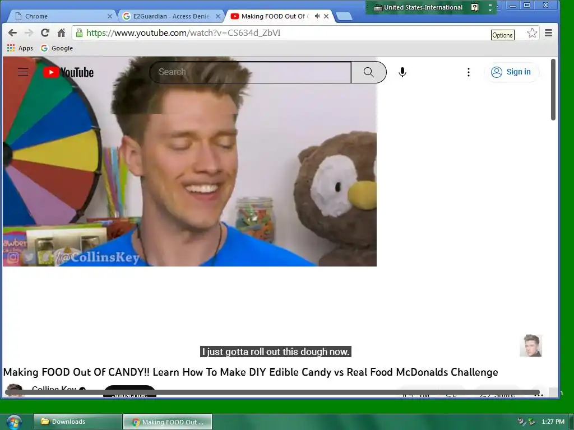
Task: Open the browser home page icon
Action: pos(62,33)
